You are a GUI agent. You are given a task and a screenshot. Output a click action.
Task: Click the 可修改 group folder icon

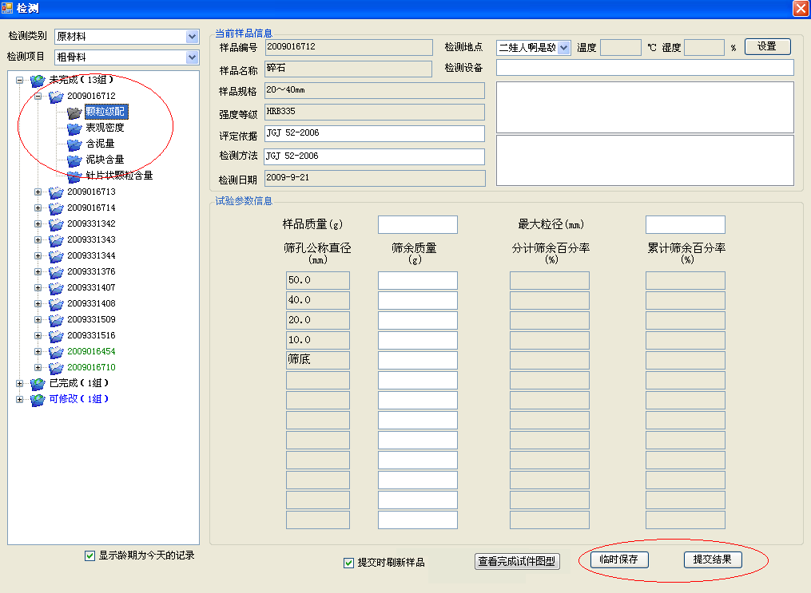click(38, 400)
